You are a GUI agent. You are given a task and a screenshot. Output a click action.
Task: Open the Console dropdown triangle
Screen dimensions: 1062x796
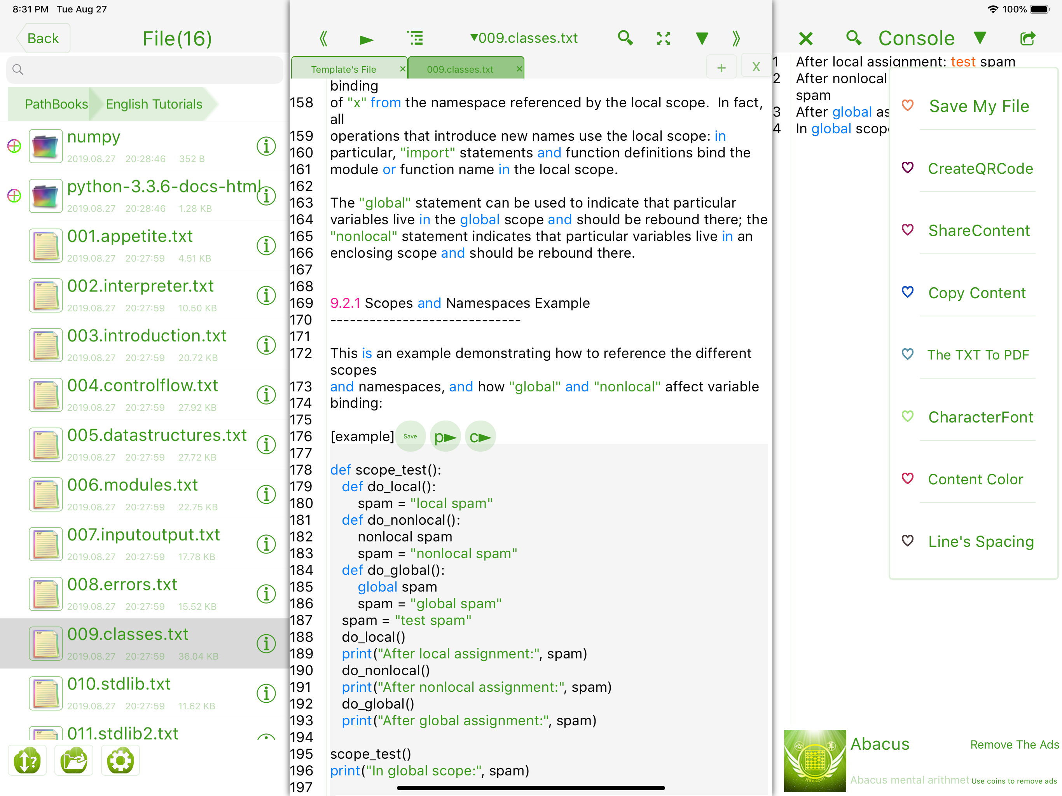pos(980,38)
